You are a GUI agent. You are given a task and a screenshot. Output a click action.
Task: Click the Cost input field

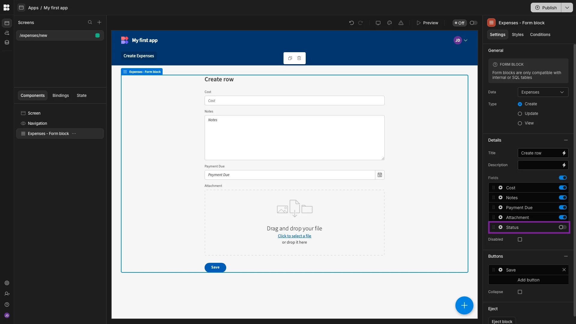click(294, 101)
